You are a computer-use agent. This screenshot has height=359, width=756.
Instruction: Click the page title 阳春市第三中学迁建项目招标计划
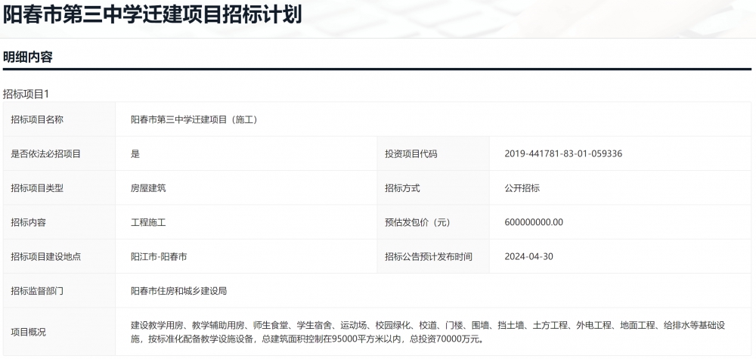point(153,15)
